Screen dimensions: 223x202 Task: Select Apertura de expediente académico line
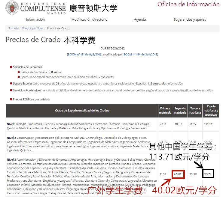point(67,77)
